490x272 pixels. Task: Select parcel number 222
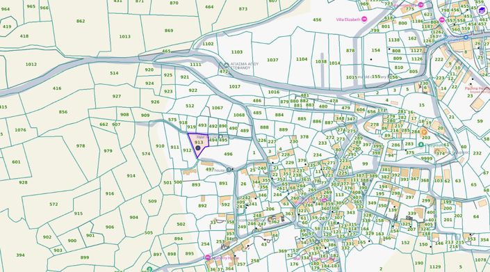(x=439, y=60)
